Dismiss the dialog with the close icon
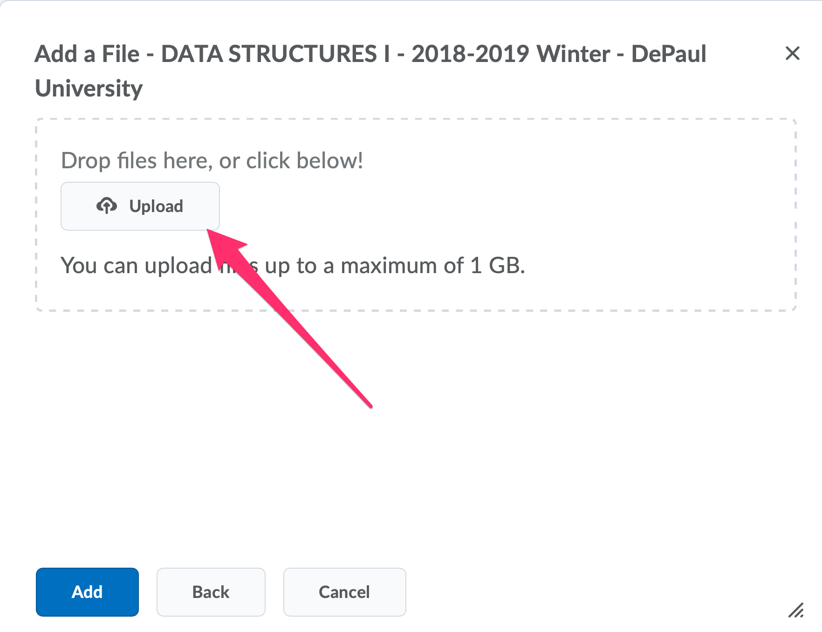822x632 pixels. [x=792, y=54]
